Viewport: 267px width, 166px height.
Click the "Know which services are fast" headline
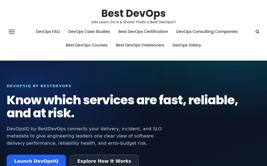122,106
